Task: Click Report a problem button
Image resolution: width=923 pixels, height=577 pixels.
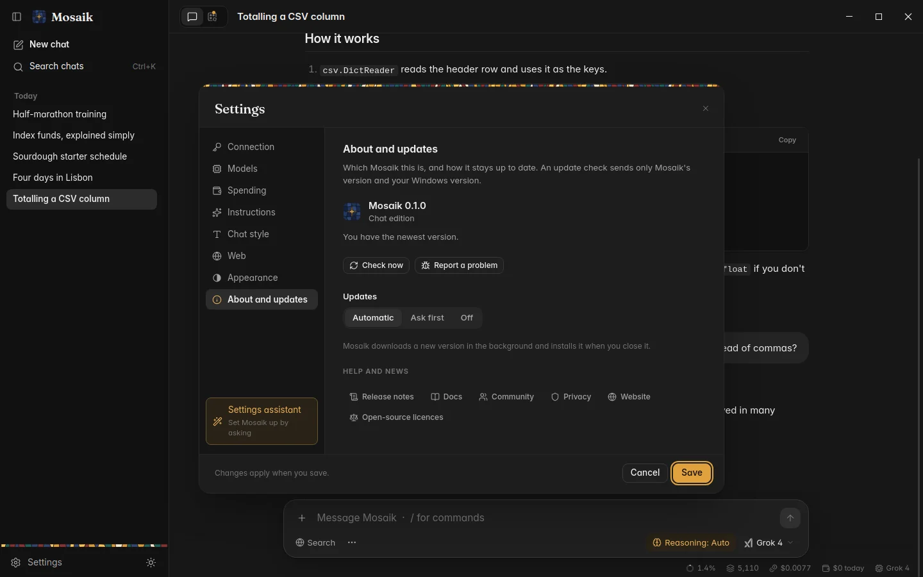Action: pos(459,265)
